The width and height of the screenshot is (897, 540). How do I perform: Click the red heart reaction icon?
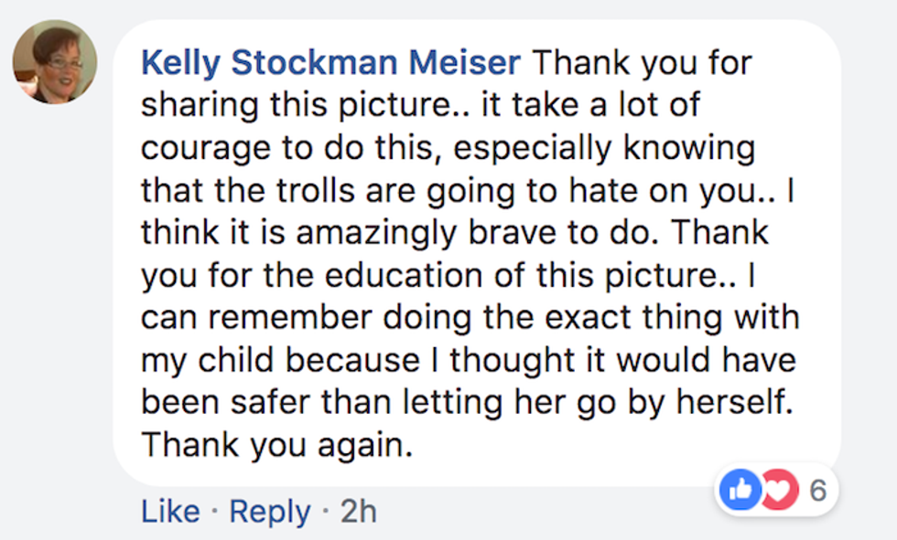tap(777, 492)
